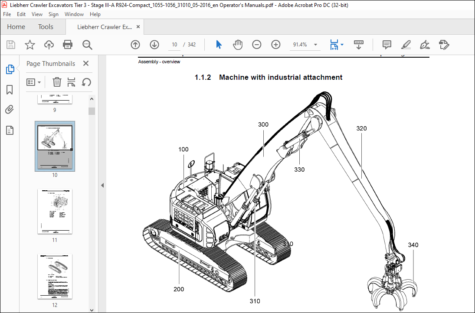Viewport: 475px width, 313px height.
Task: Go to previous page arrow
Action: coord(135,45)
